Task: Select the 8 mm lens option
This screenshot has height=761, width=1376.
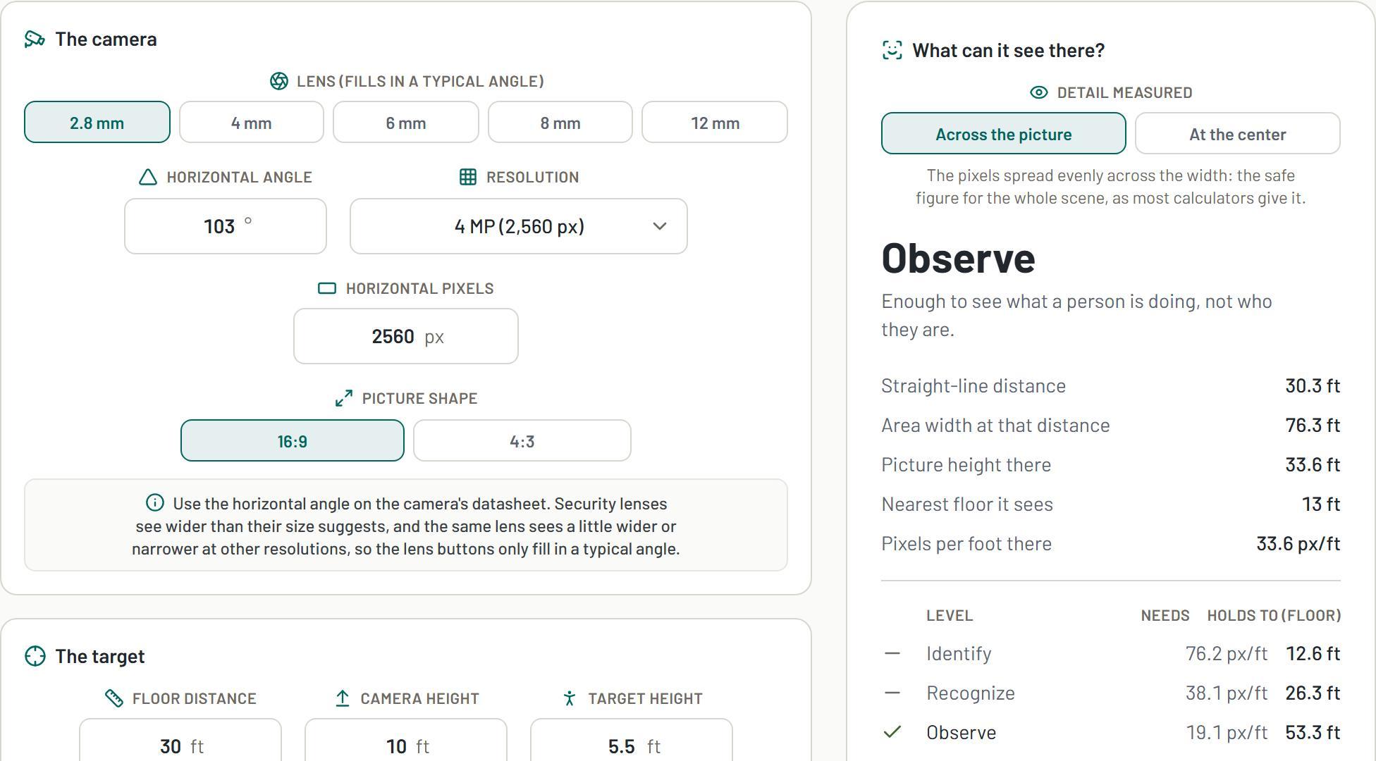Action: (560, 122)
